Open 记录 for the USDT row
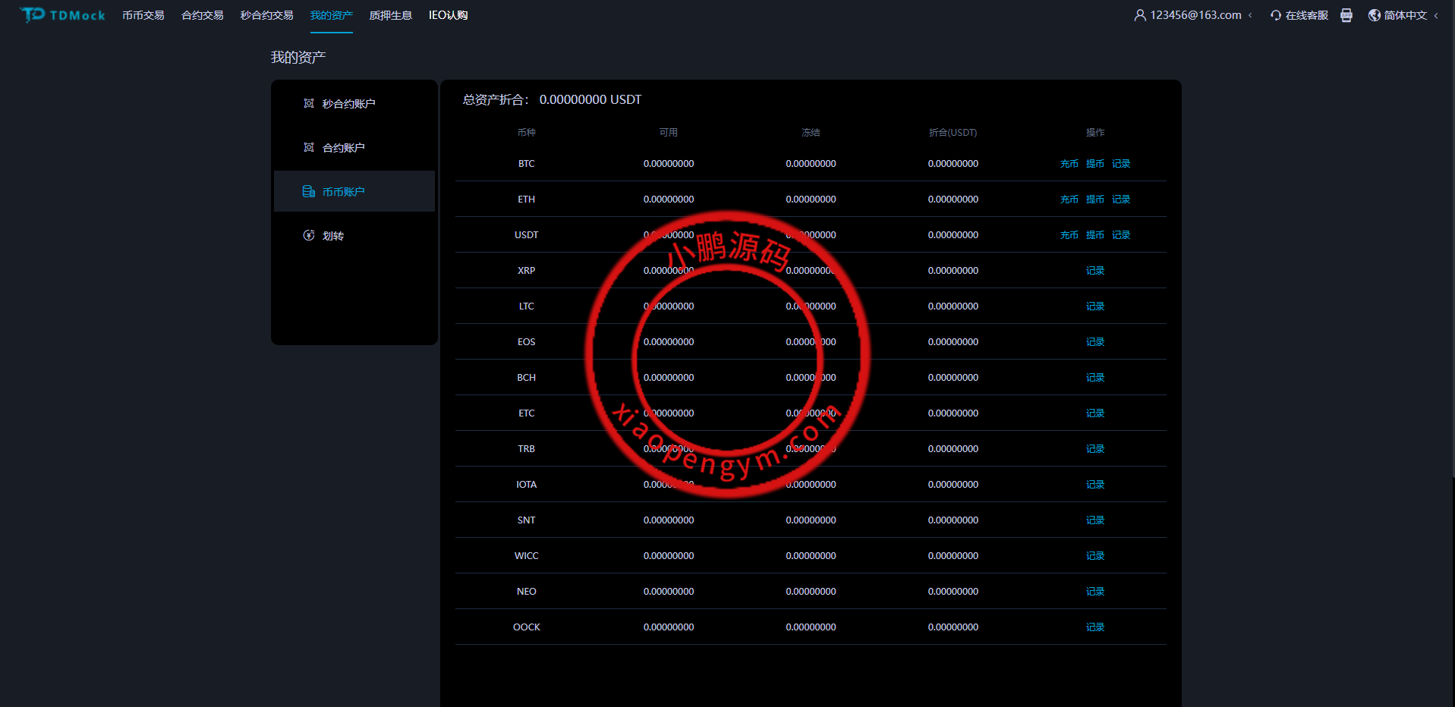1455x707 pixels. 1120,235
